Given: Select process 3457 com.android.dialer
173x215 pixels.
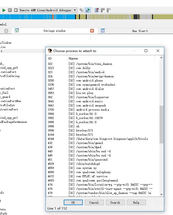Looking at the screenshot, I should pos(103,89).
